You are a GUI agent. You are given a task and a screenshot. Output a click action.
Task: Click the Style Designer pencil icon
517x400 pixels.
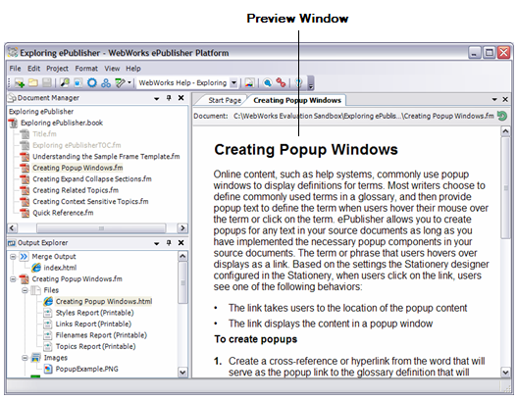click(x=120, y=83)
